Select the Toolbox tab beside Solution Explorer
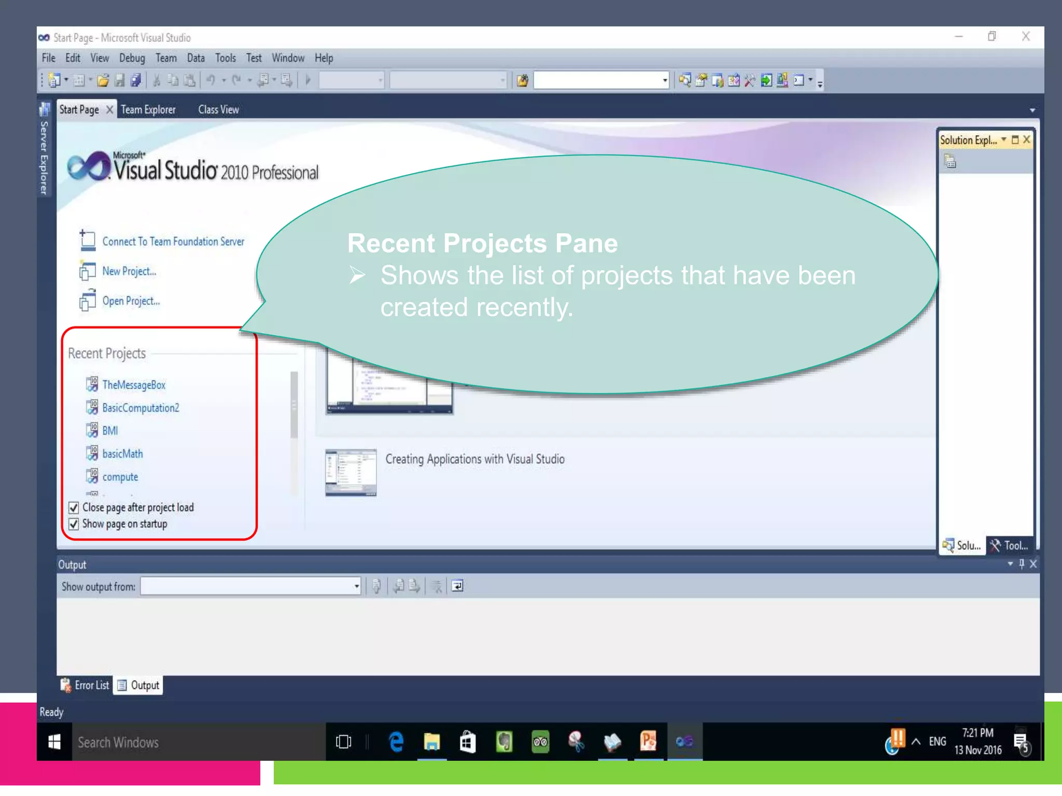 [x=1009, y=545]
